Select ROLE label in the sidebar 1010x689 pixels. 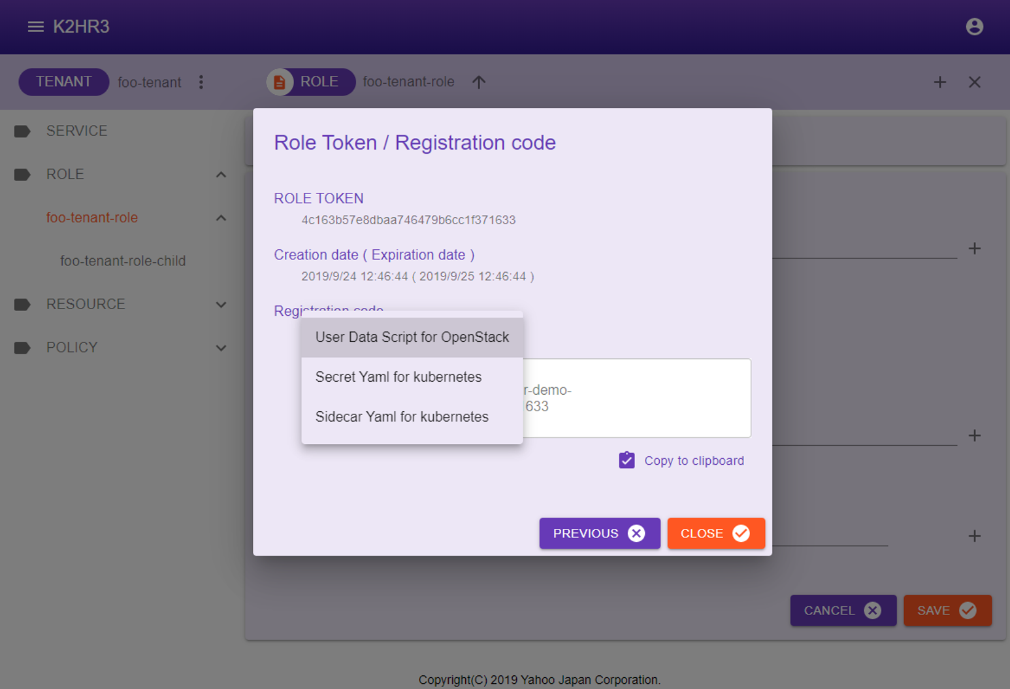[65, 175]
